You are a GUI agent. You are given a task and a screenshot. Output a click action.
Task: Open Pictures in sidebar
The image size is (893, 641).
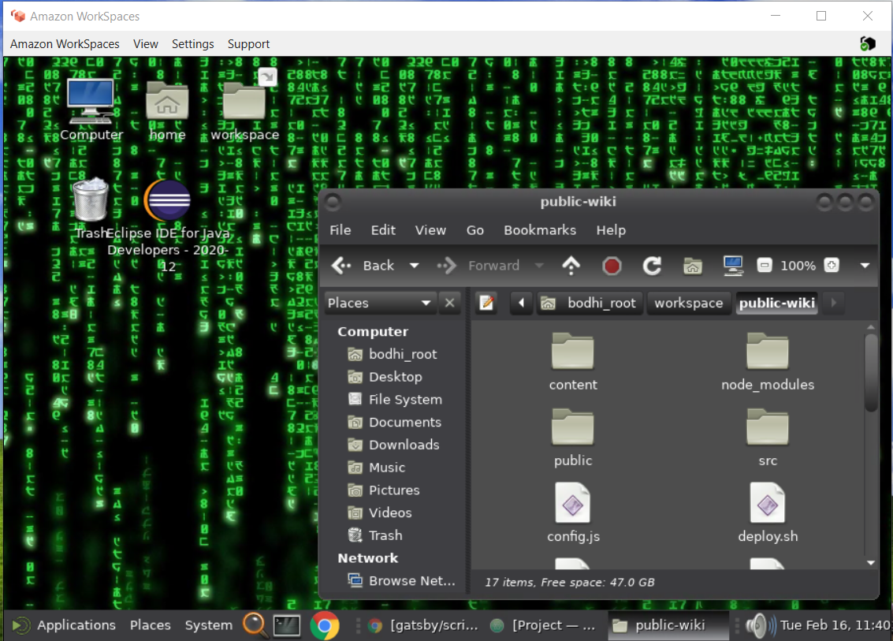[x=383, y=490]
